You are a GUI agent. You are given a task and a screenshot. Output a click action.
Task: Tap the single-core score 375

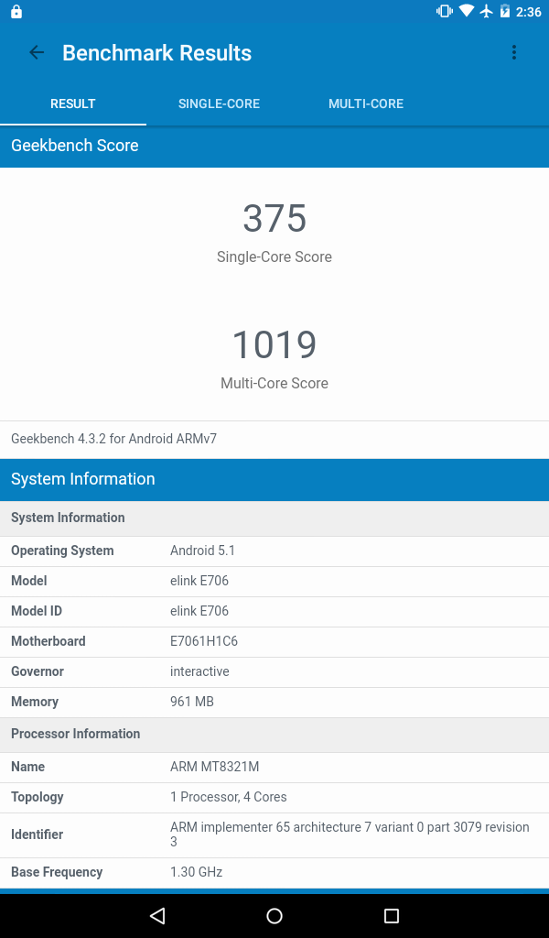[274, 218]
